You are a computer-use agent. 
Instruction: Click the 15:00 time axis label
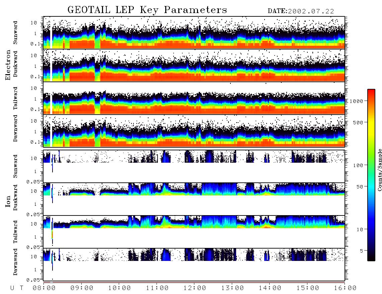308,288
